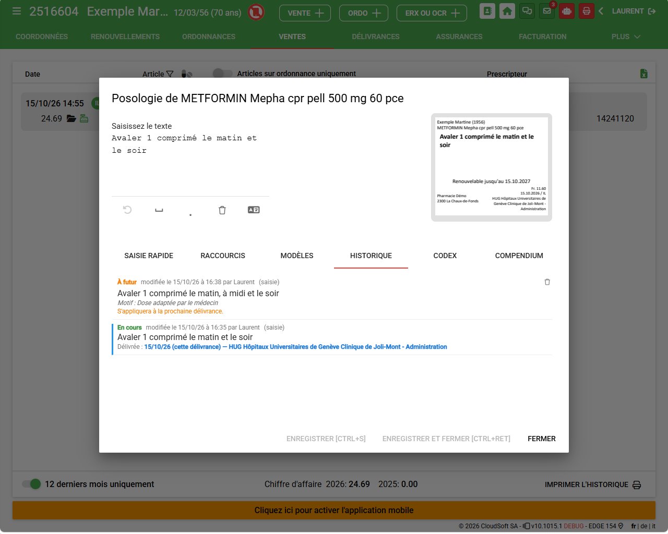Click ENREGISTRER ET FERMER [CTRL+RET]

pos(446,439)
